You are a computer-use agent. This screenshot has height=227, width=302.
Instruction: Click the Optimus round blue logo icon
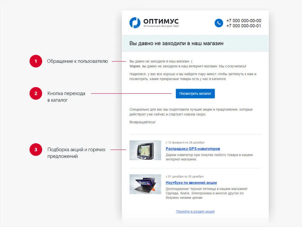[x=135, y=23]
